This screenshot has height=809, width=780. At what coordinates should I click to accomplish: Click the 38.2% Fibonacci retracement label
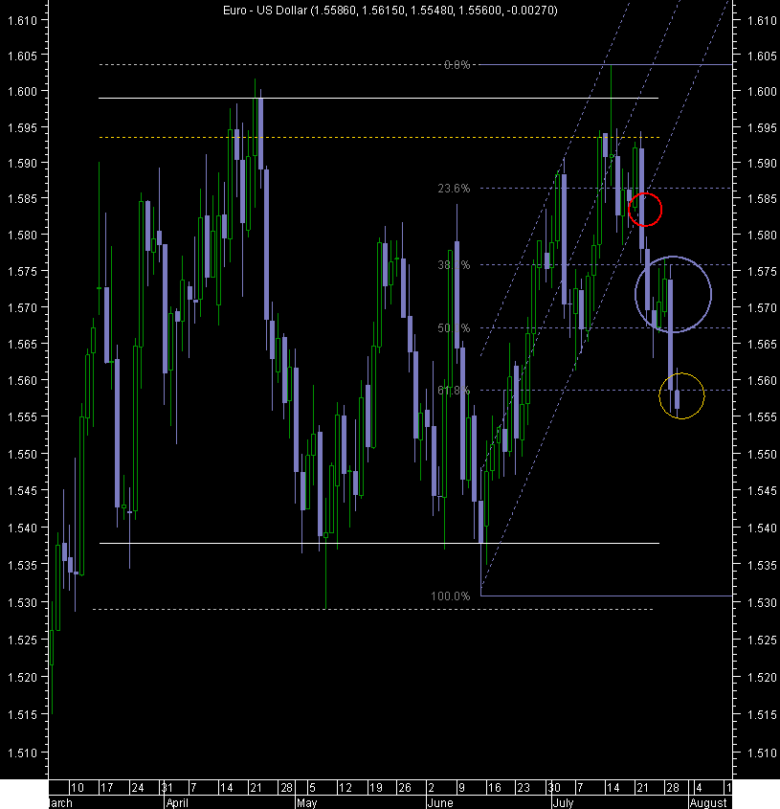click(x=454, y=265)
